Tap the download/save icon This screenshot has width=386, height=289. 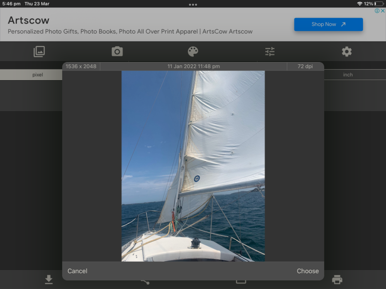coord(49,279)
